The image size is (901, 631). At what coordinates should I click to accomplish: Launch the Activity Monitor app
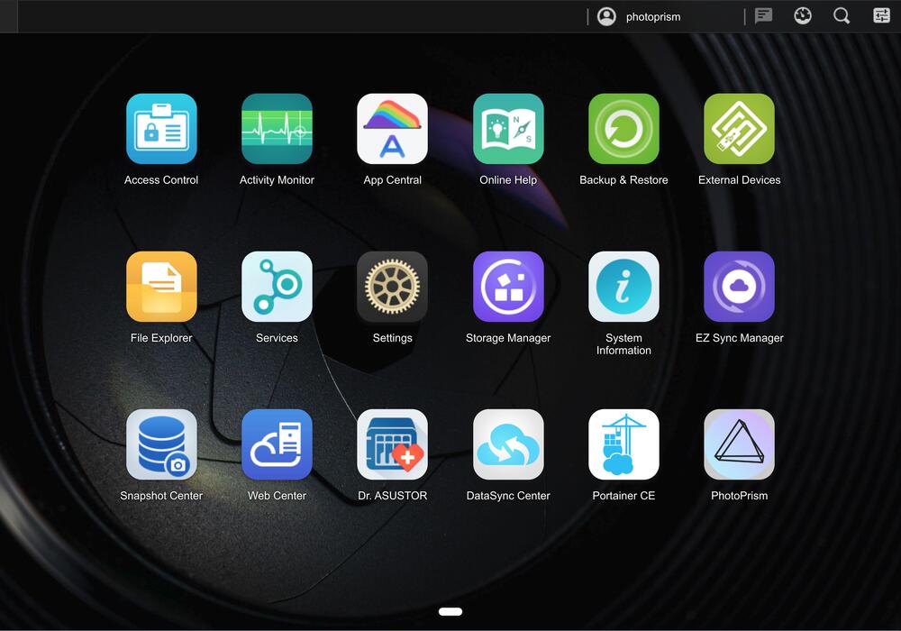coord(277,128)
